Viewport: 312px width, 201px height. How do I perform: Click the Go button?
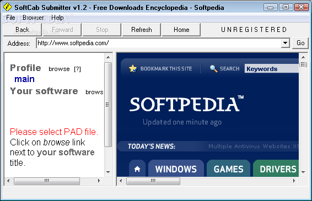(x=300, y=43)
